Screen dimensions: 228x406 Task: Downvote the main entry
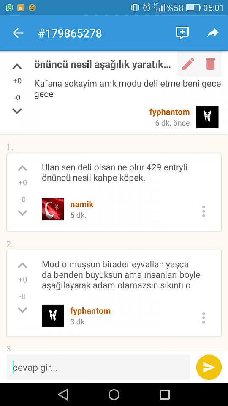(17, 111)
